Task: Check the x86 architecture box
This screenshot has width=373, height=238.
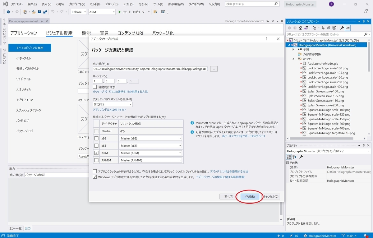Action: [x=96, y=138]
